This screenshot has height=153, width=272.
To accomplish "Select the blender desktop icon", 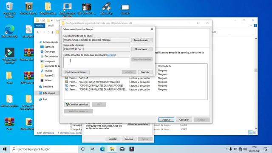I will 125,9.
